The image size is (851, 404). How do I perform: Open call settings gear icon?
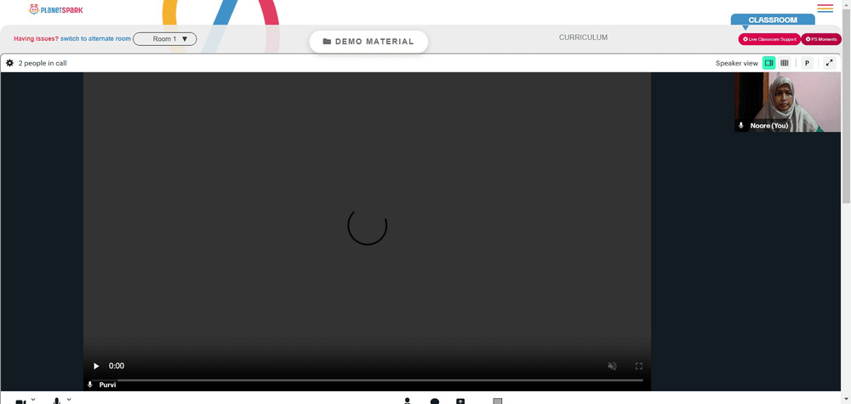pos(9,63)
